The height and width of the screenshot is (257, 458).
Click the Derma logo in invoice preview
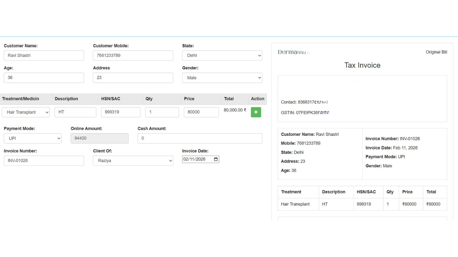click(294, 52)
